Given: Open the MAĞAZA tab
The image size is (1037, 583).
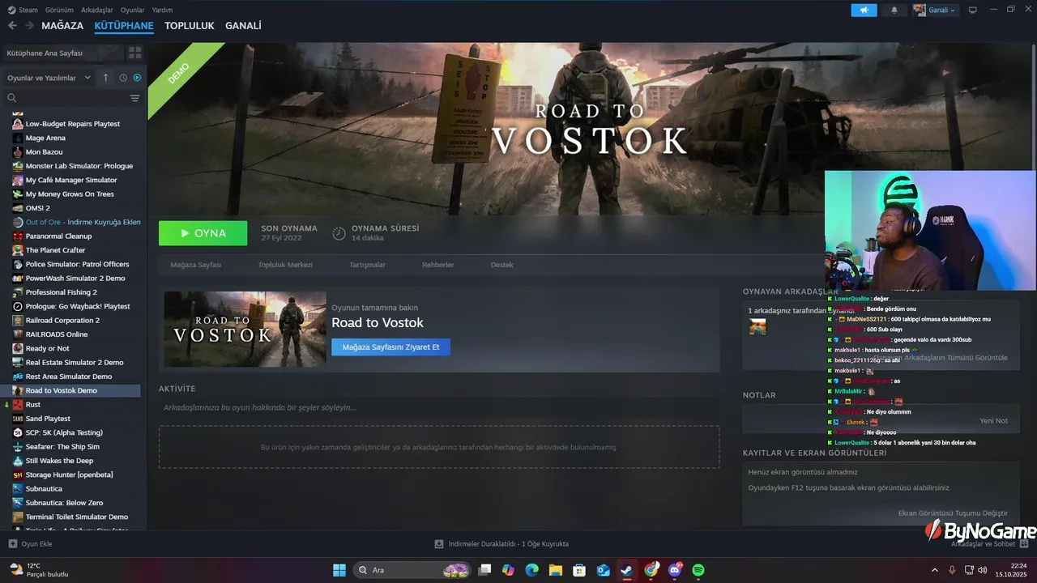Looking at the screenshot, I should point(62,26).
